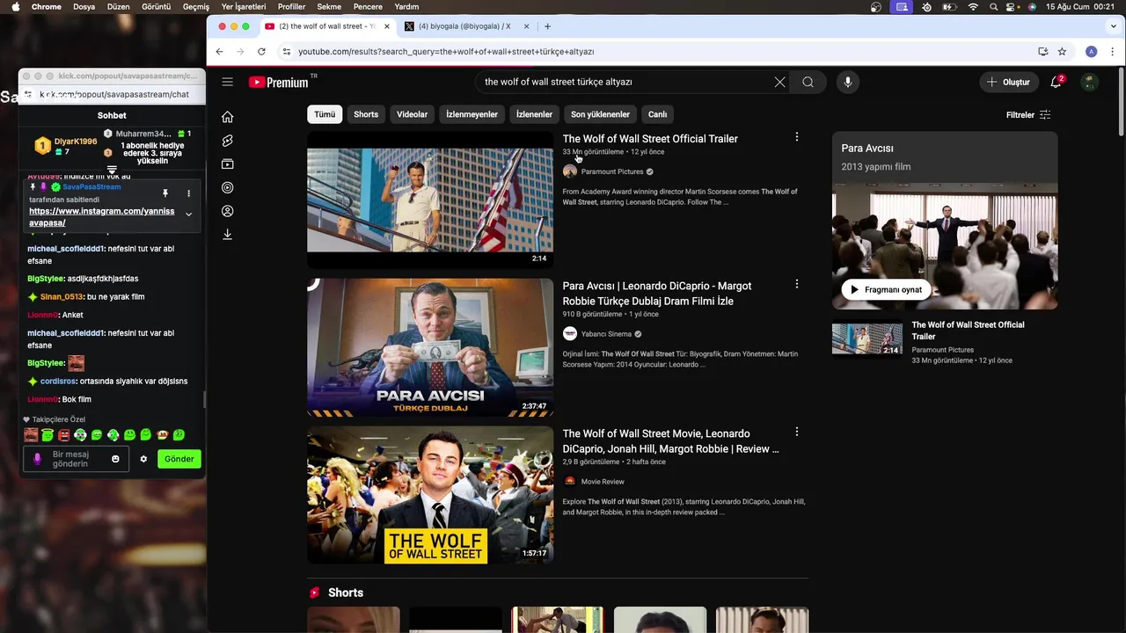Open Profiller menu in menu bar
Viewport: 1126px width, 633px height.
[x=291, y=6]
